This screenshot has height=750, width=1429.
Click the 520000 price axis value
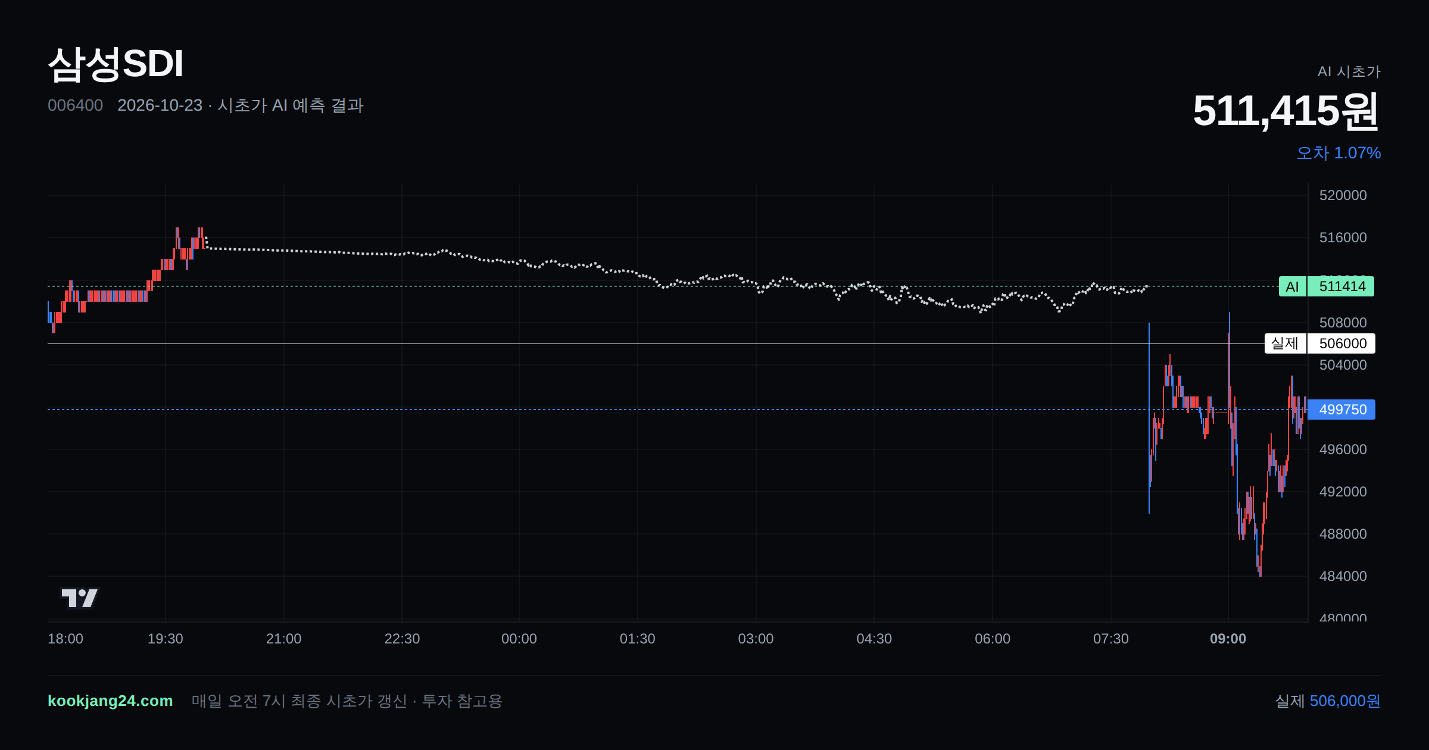[x=1343, y=195]
